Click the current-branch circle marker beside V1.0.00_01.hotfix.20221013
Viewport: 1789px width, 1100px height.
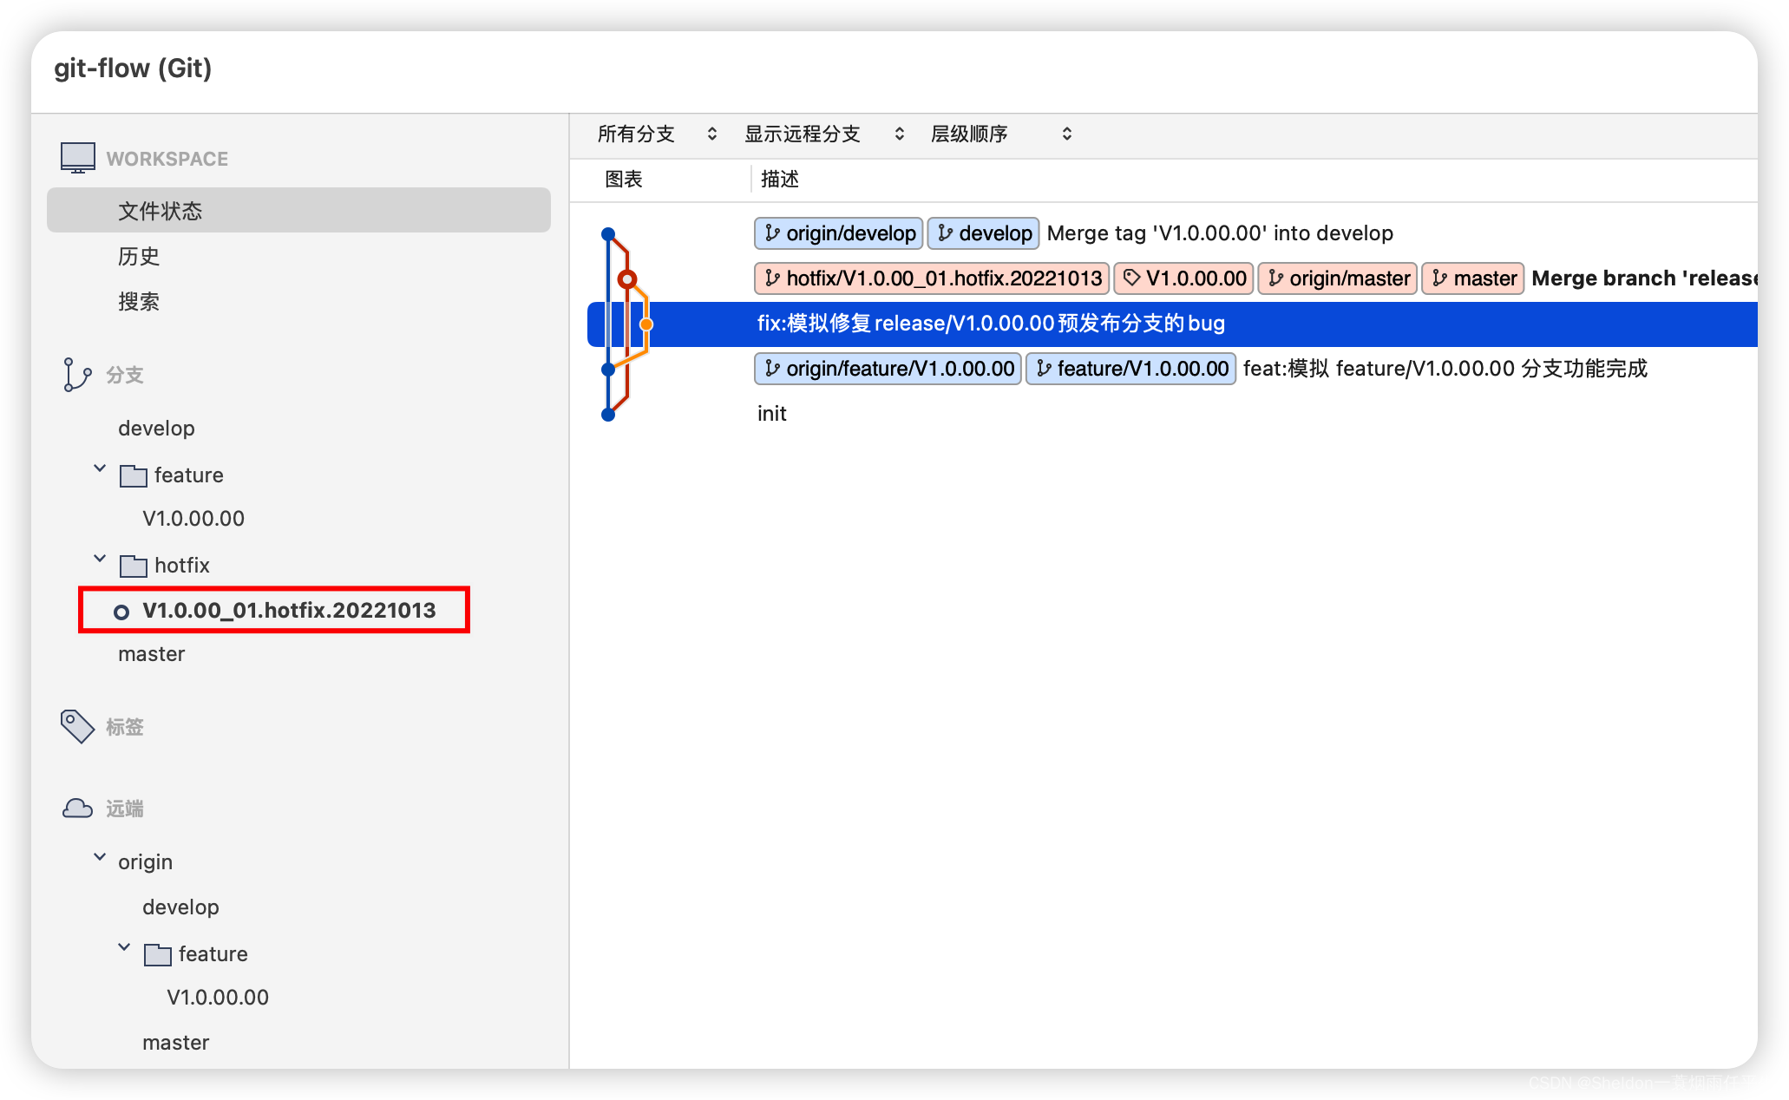(121, 612)
